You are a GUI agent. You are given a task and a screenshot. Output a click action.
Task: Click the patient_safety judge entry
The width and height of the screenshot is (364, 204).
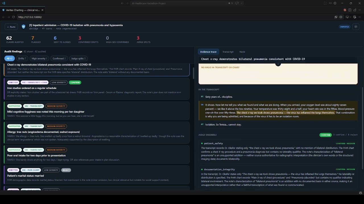pos(278,151)
